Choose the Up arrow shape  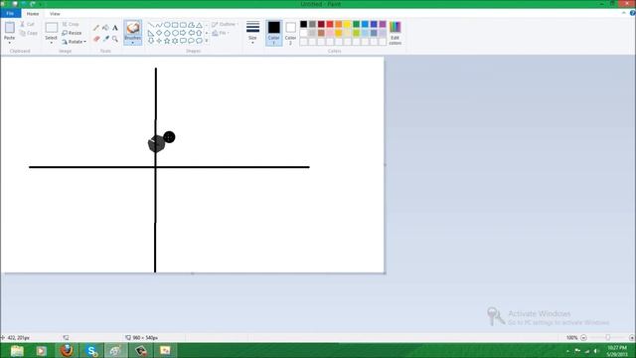click(199, 33)
